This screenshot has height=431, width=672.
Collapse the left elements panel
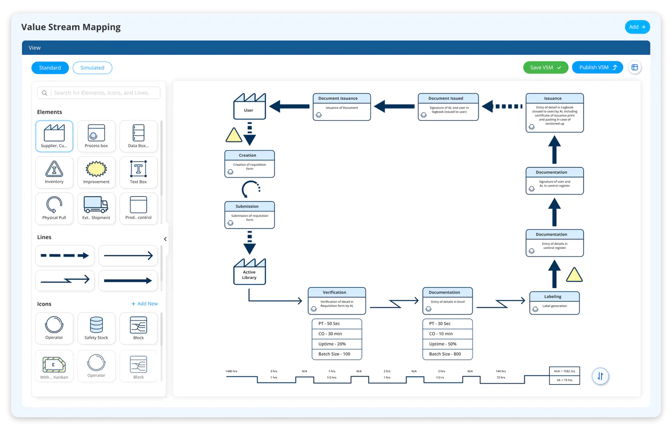[165, 239]
